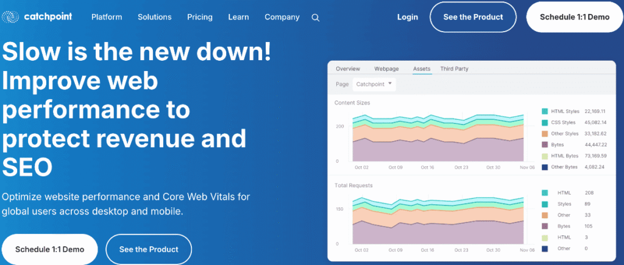Click the Total Requests Bytes legend swatch
The height and width of the screenshot is (265, 624).
point(545,226)
